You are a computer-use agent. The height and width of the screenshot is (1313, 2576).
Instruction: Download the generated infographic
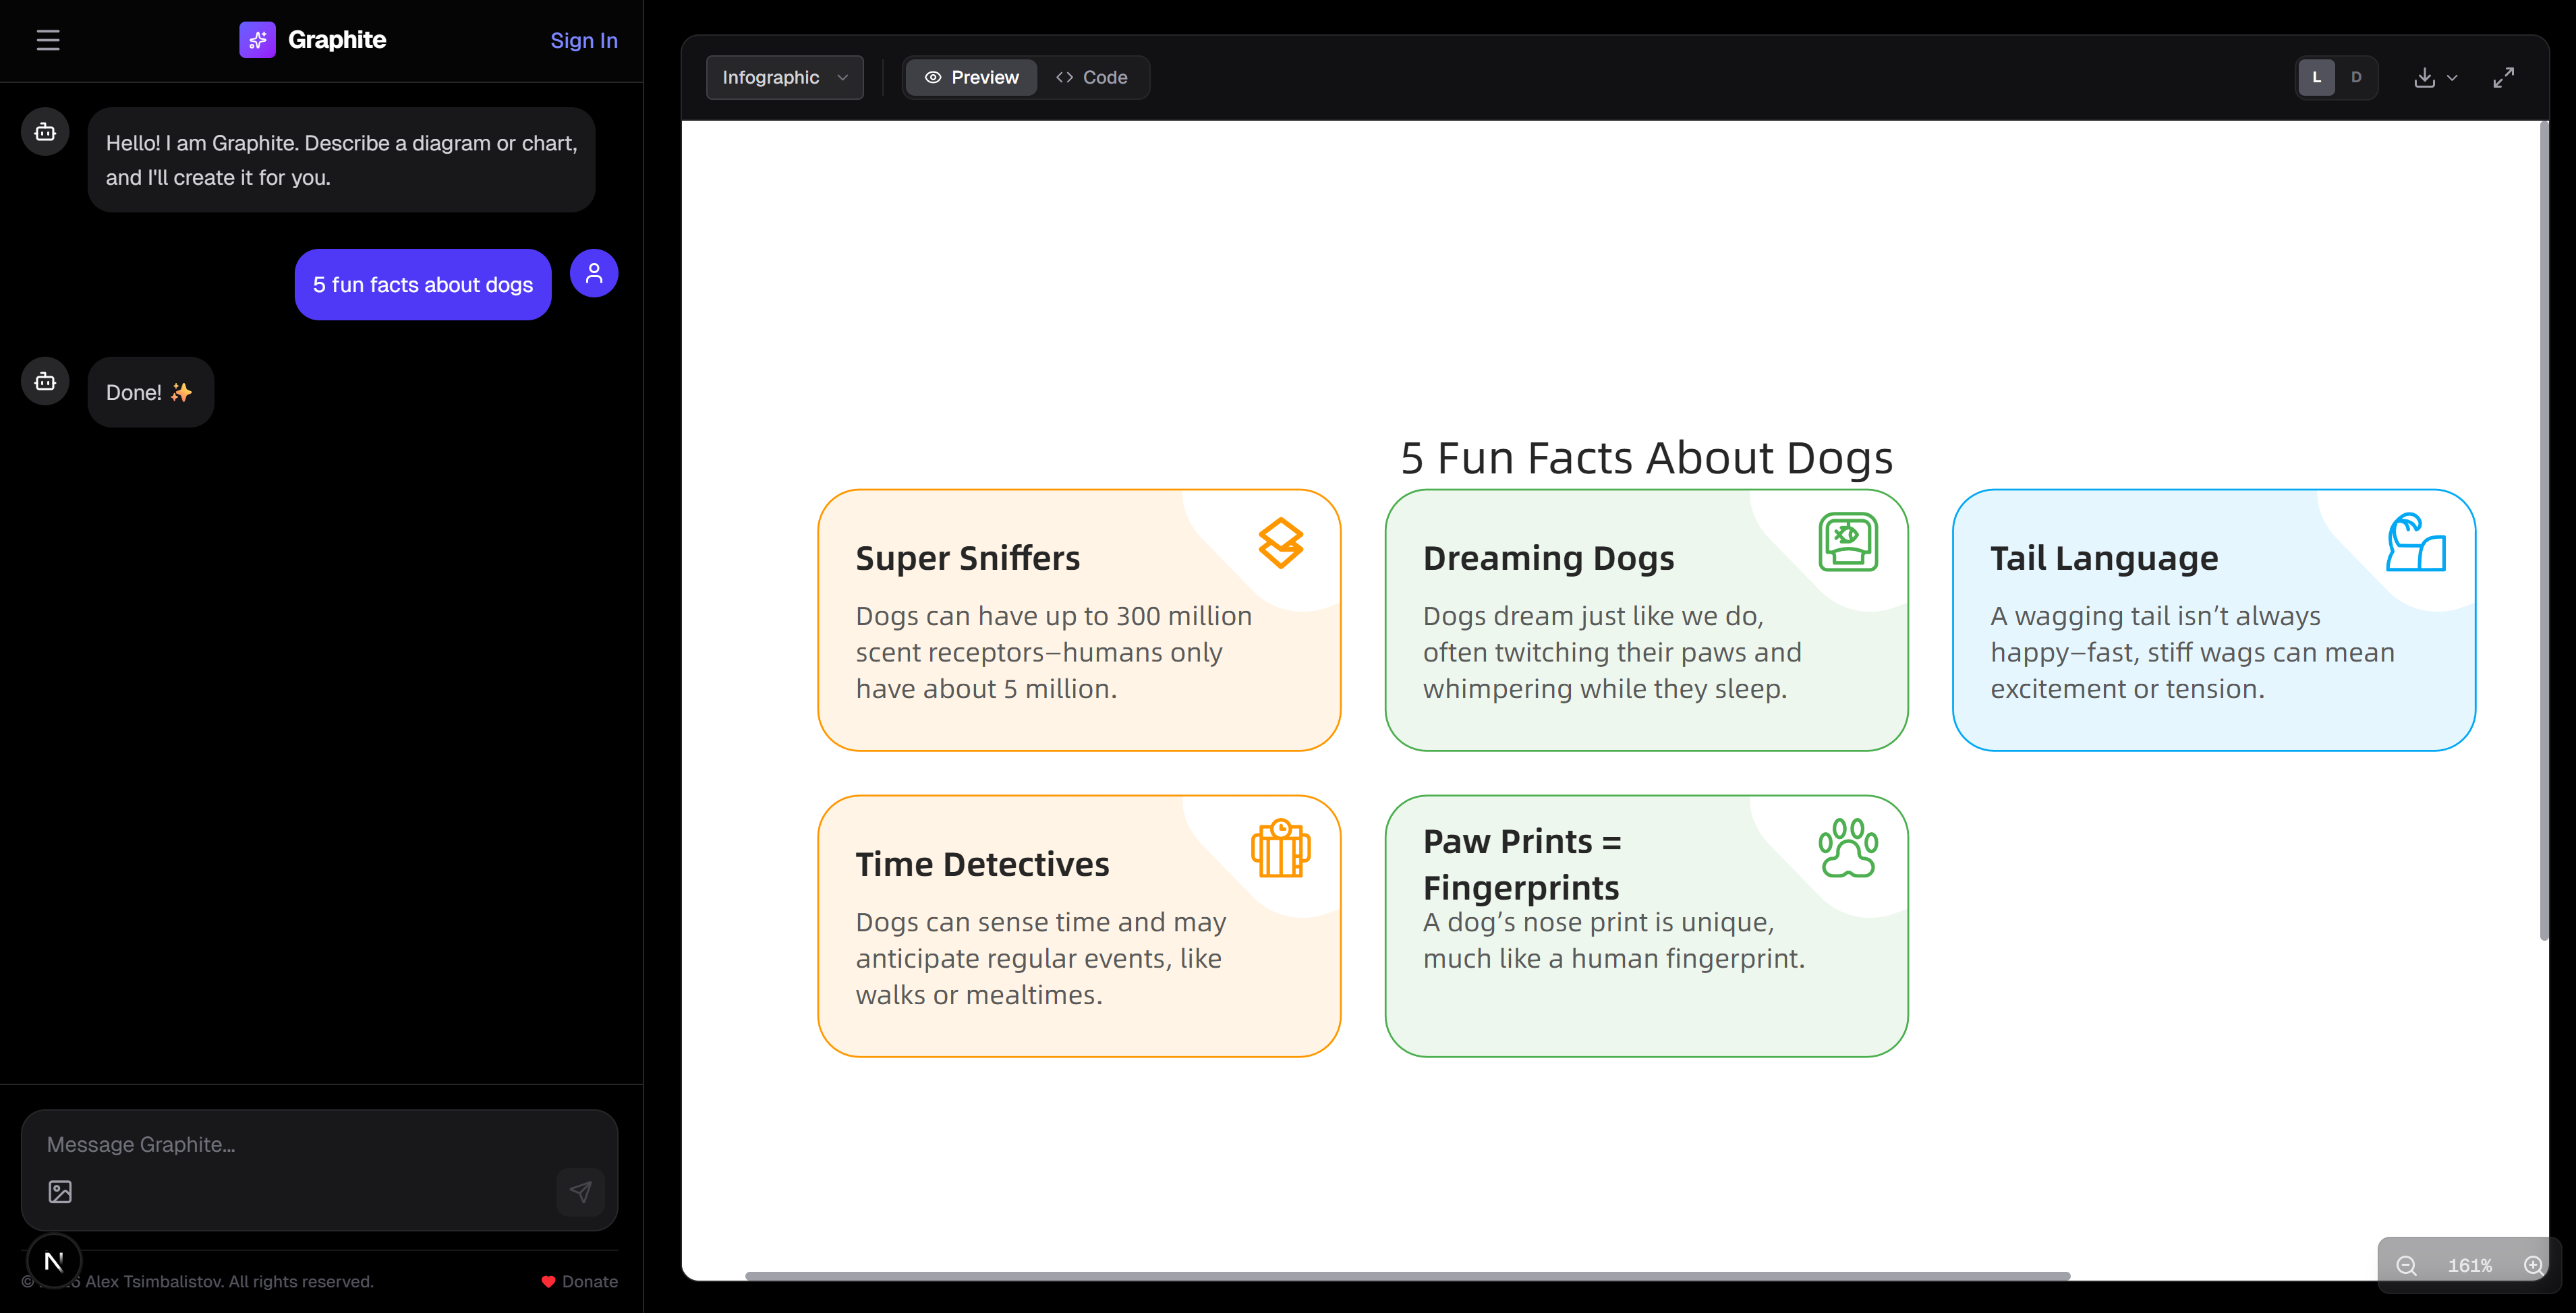pyautogui.click(x=2425, y=77)
